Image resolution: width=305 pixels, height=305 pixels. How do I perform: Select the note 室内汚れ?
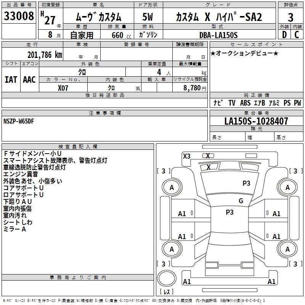pyautogui.click(x=15, y=215)
